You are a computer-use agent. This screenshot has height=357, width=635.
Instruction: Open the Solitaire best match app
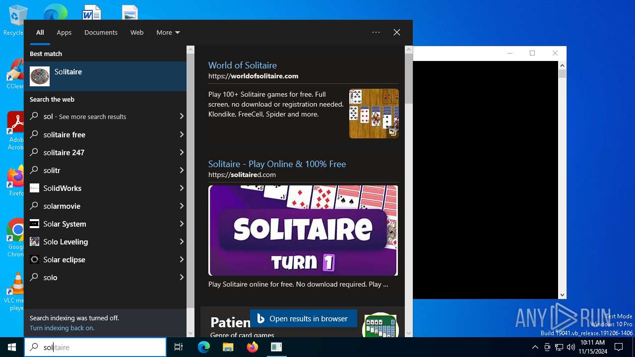[x=105, y=76]
